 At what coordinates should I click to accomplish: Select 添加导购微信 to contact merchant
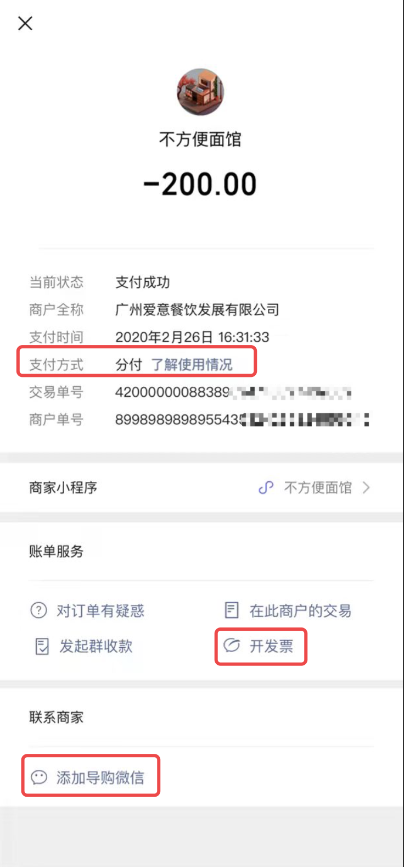[x=100, y=777]
